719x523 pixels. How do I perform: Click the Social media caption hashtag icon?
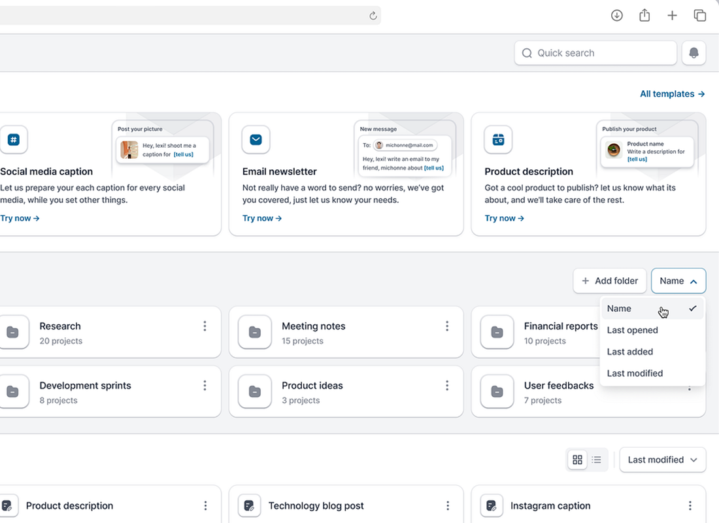pyautogui.click(x=14, y=139)
